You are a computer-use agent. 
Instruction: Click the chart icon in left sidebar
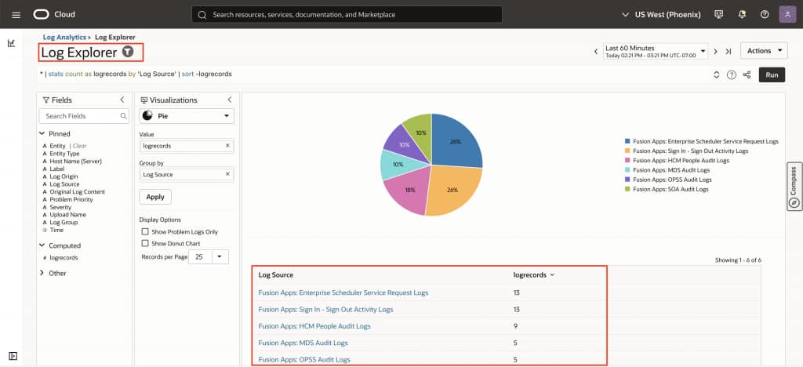11,43
